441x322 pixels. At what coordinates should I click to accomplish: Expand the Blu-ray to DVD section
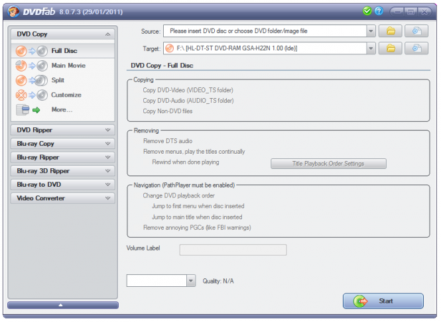(x=63, y=185)
